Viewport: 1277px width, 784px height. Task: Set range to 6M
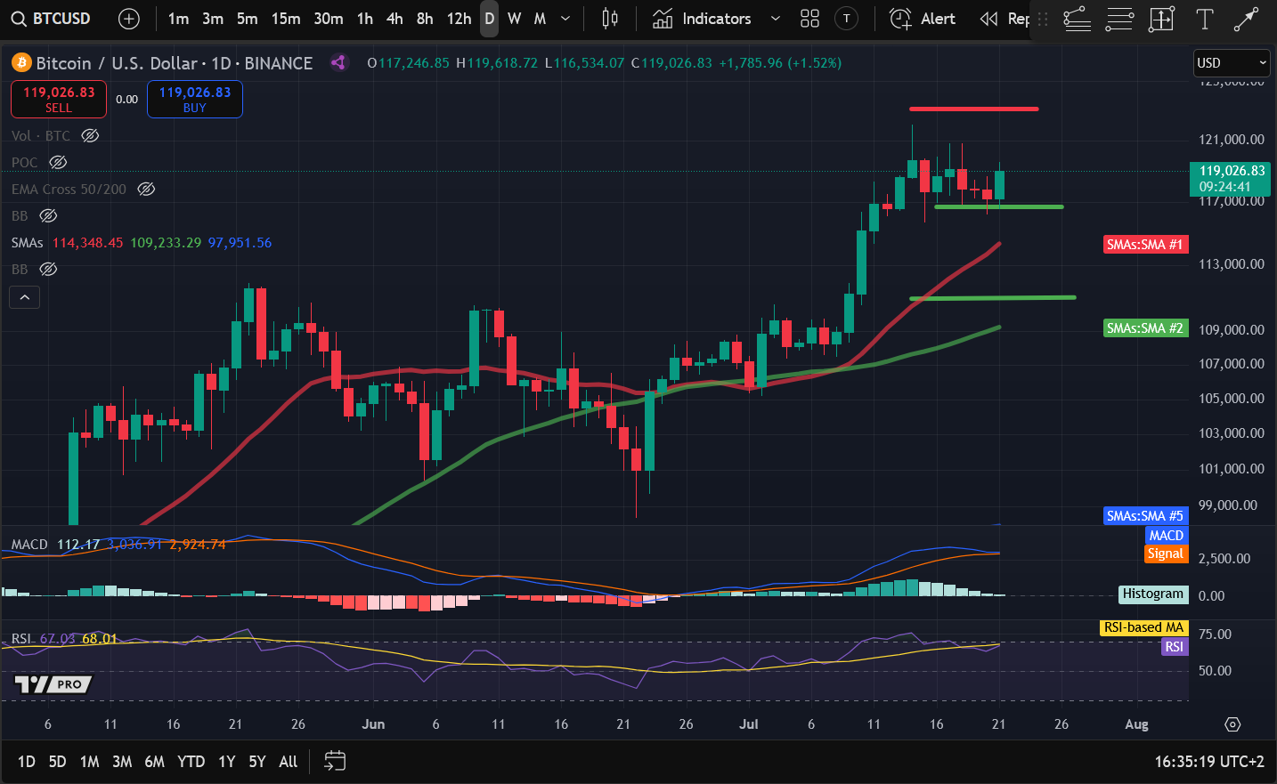(155, 762)
